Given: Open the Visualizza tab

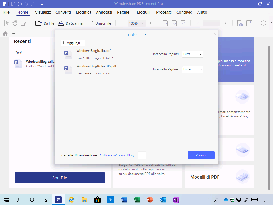Looking at the screenshot, I should point(43,12).
